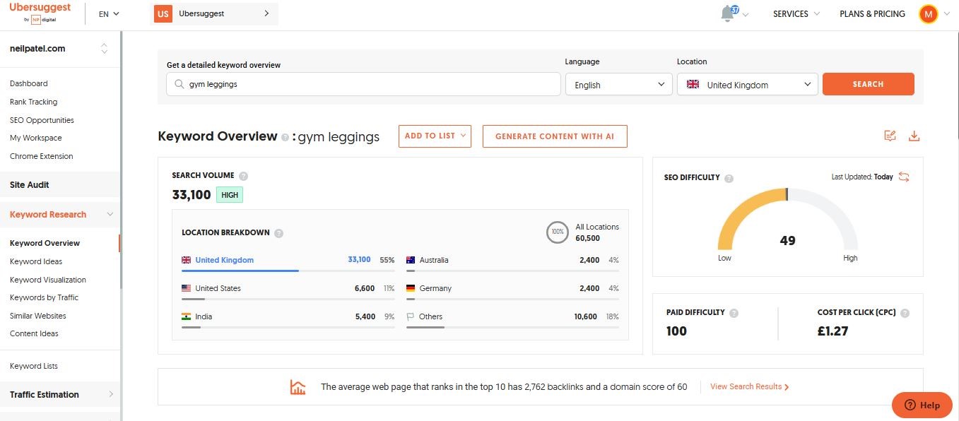Image resolution: width=959 pixels, height=421 pixels.
Task: Select Keyword Ideas in the sidebar
Action: (36, 261)
